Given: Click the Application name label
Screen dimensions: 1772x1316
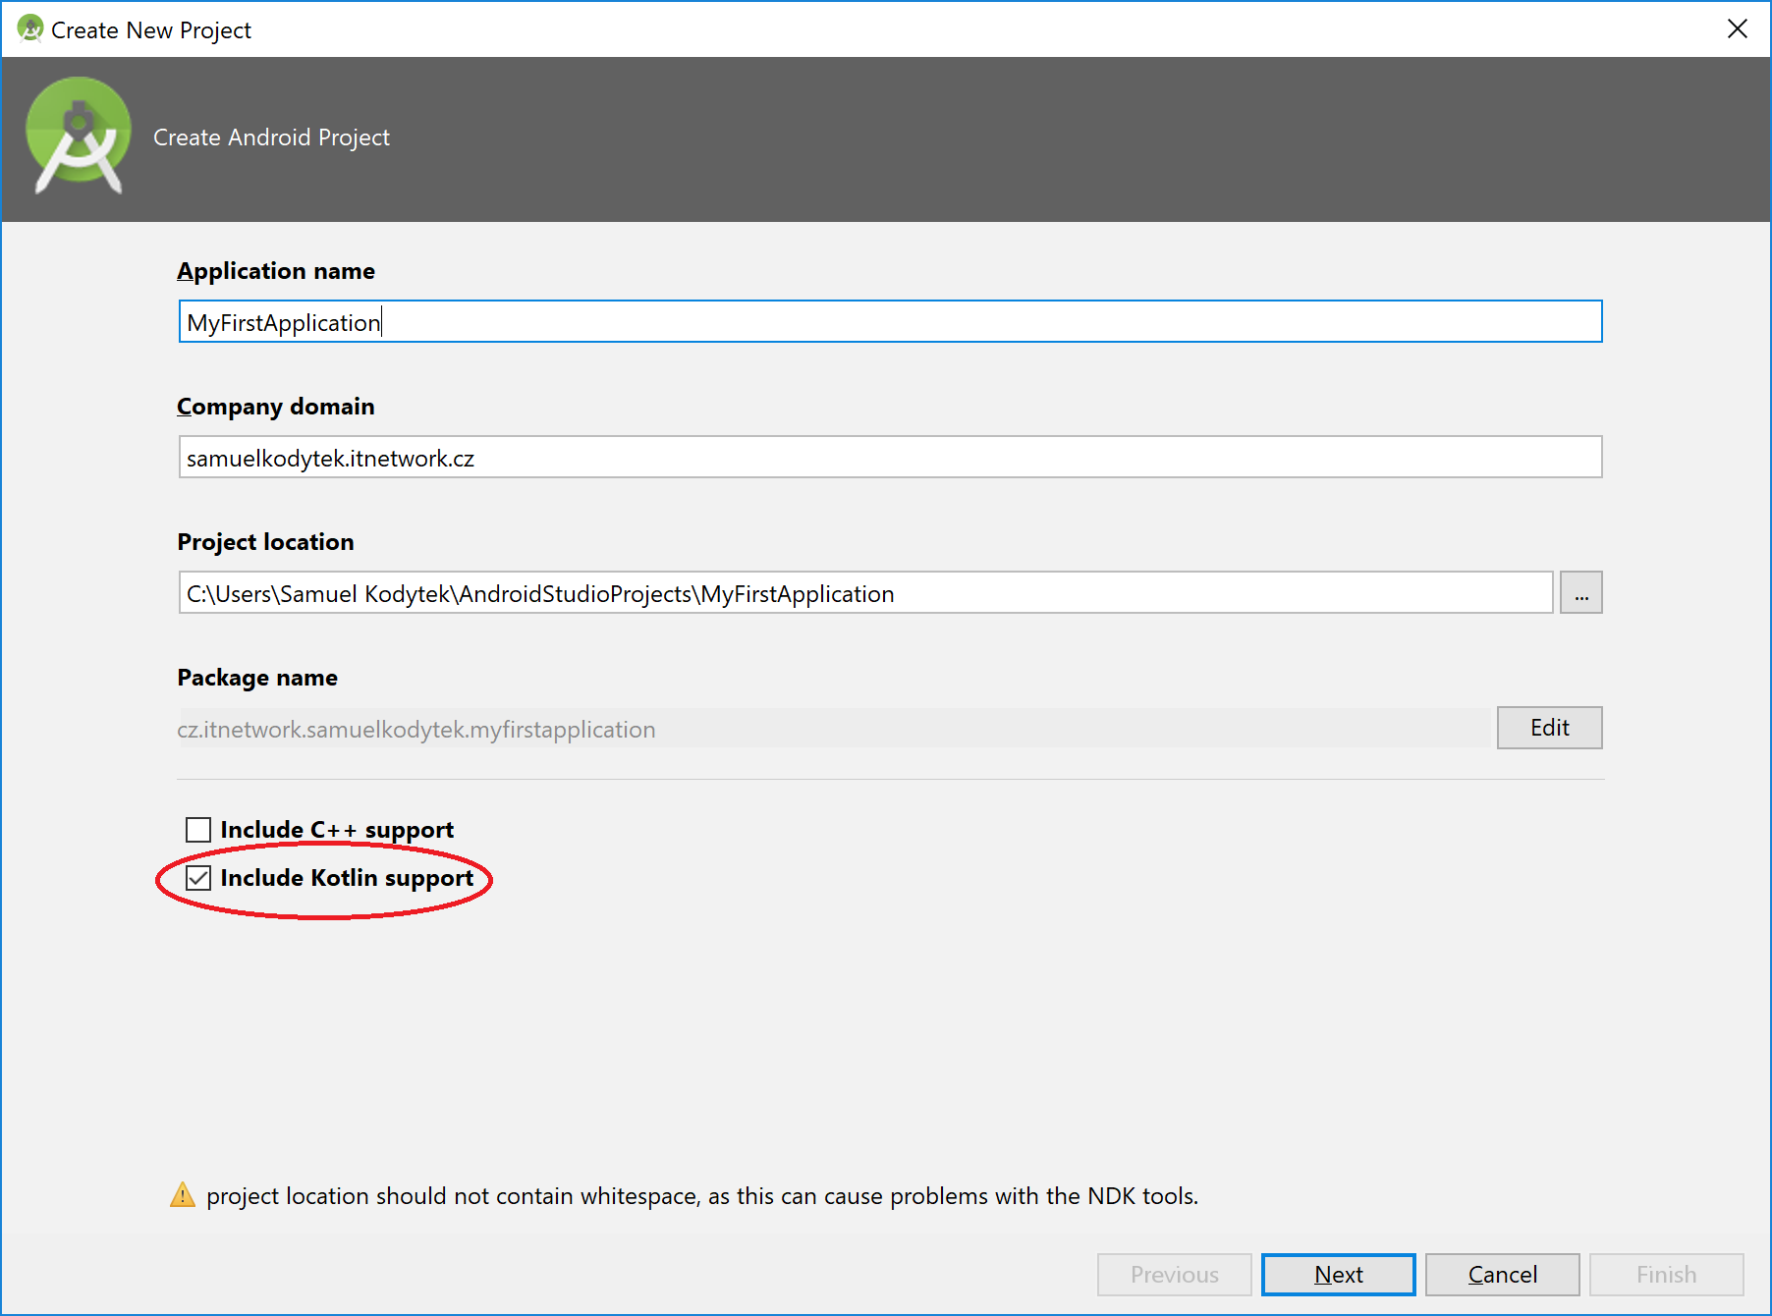Looking at the screenshot, I should [x=276, y=271].
